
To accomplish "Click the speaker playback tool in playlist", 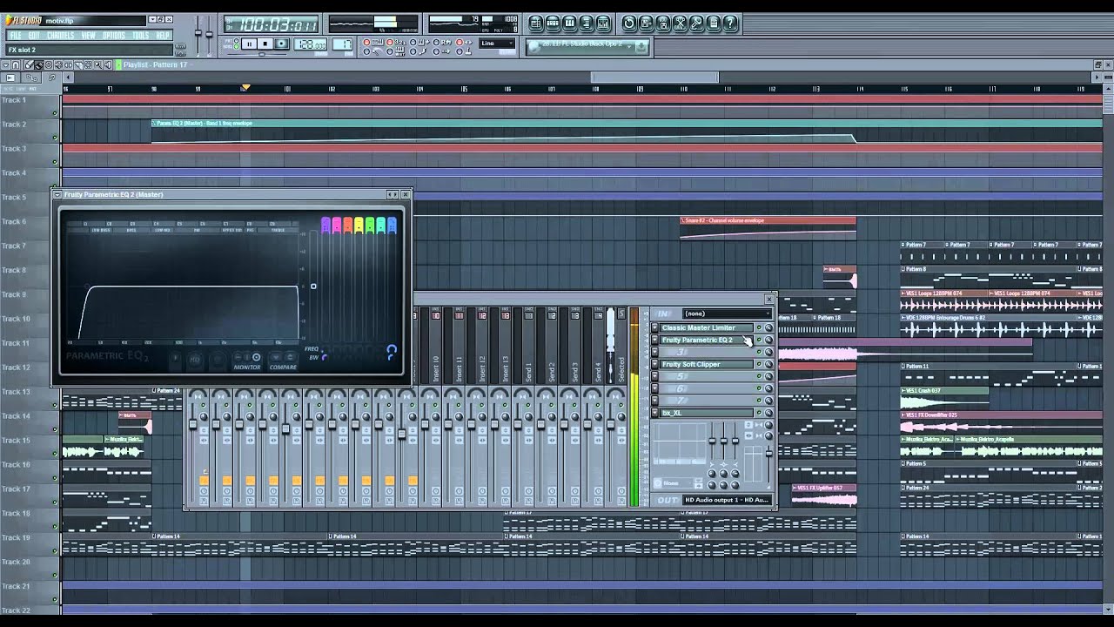I will 107,65.
